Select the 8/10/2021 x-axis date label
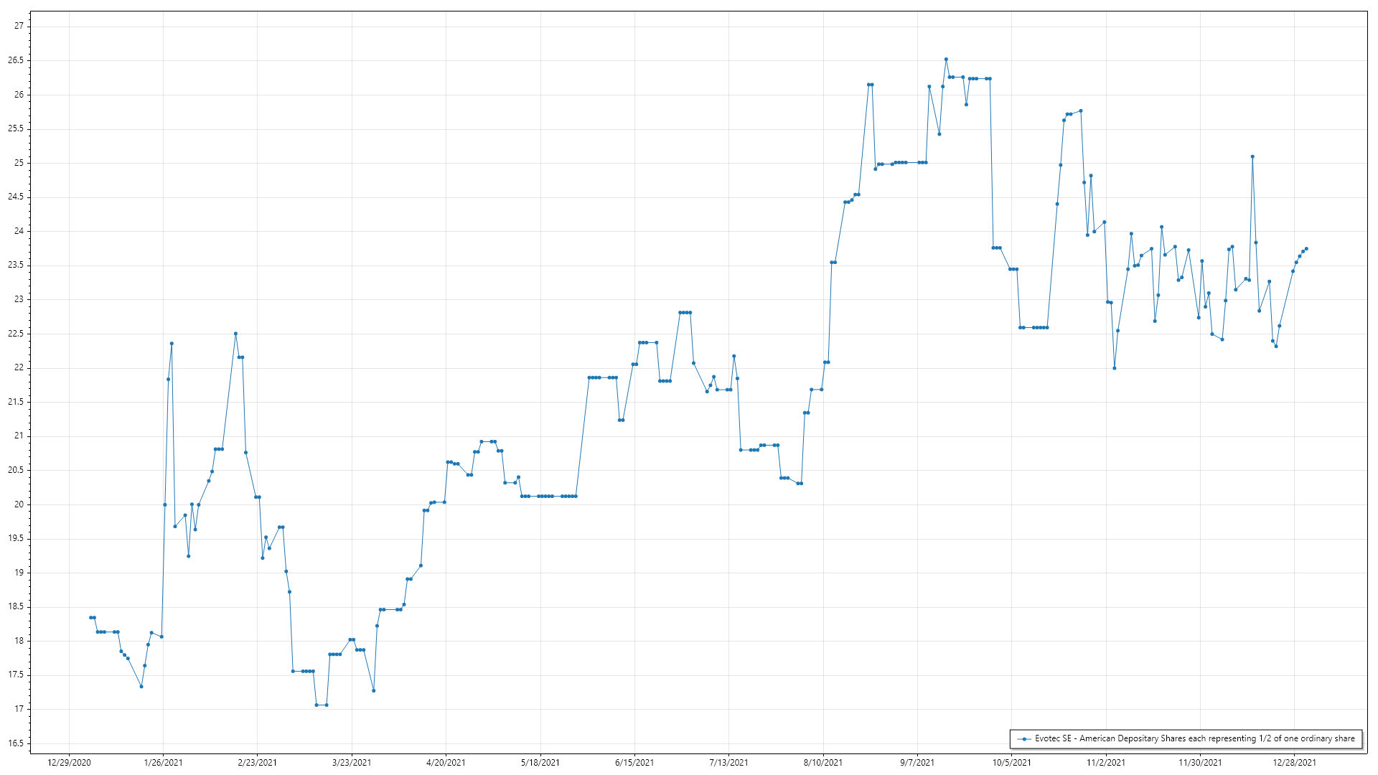The width and height of the screenshot is (1378, 775). [822, 762]
